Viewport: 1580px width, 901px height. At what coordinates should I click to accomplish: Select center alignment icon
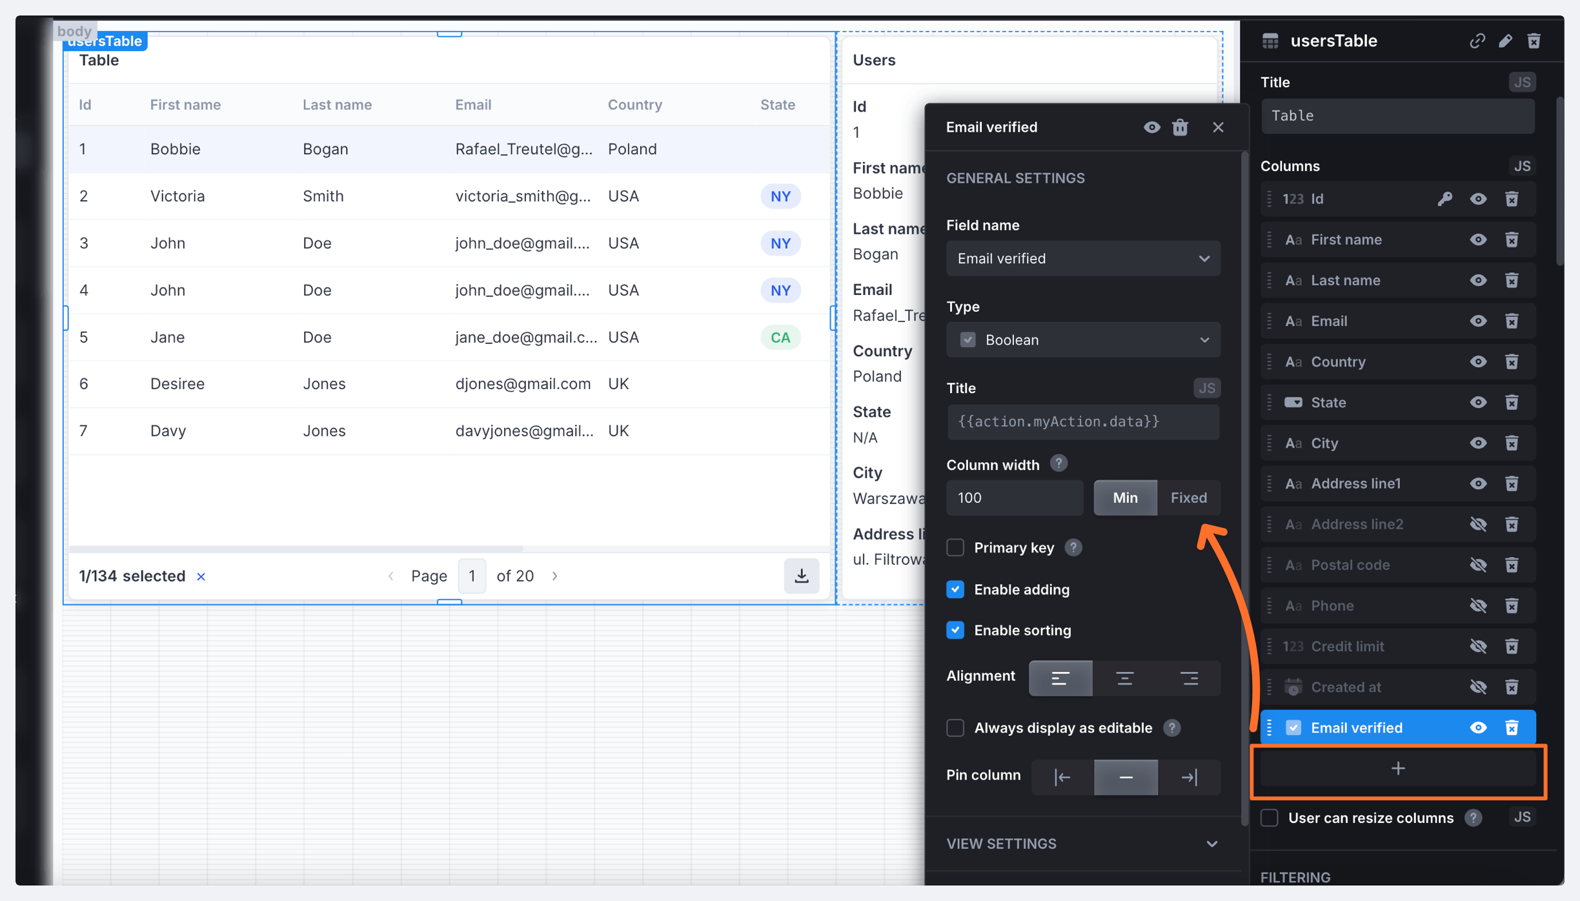click(x=1124, y=678)
